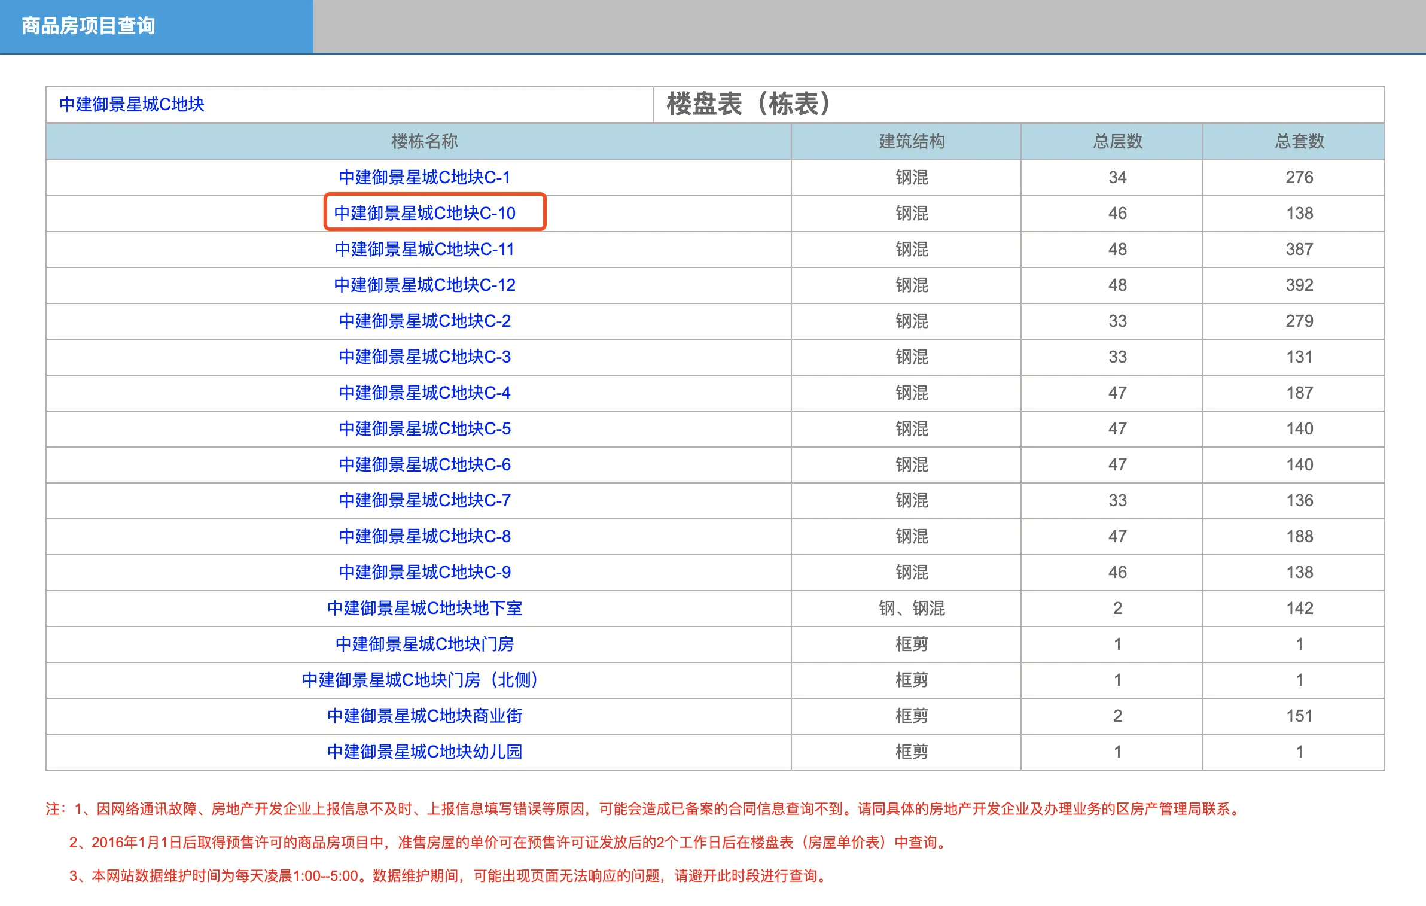The image size is (1426, 906).
Task: Open the 中建御景星城C地块C-1 building link
Action: (x=424, y=177)
